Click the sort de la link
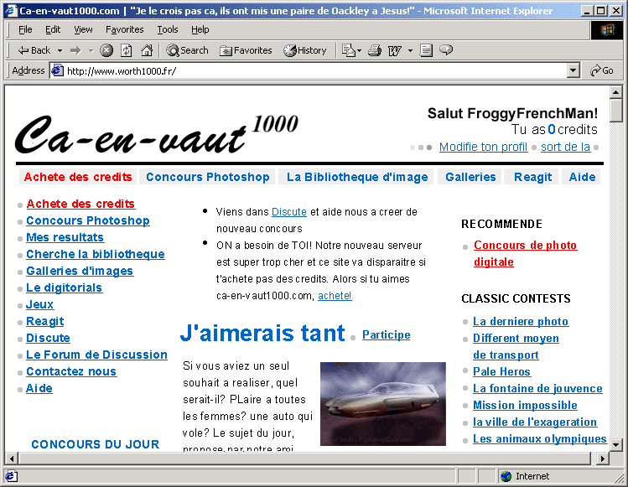The height and width of the screenshot is (487, 628). (565, 147)
